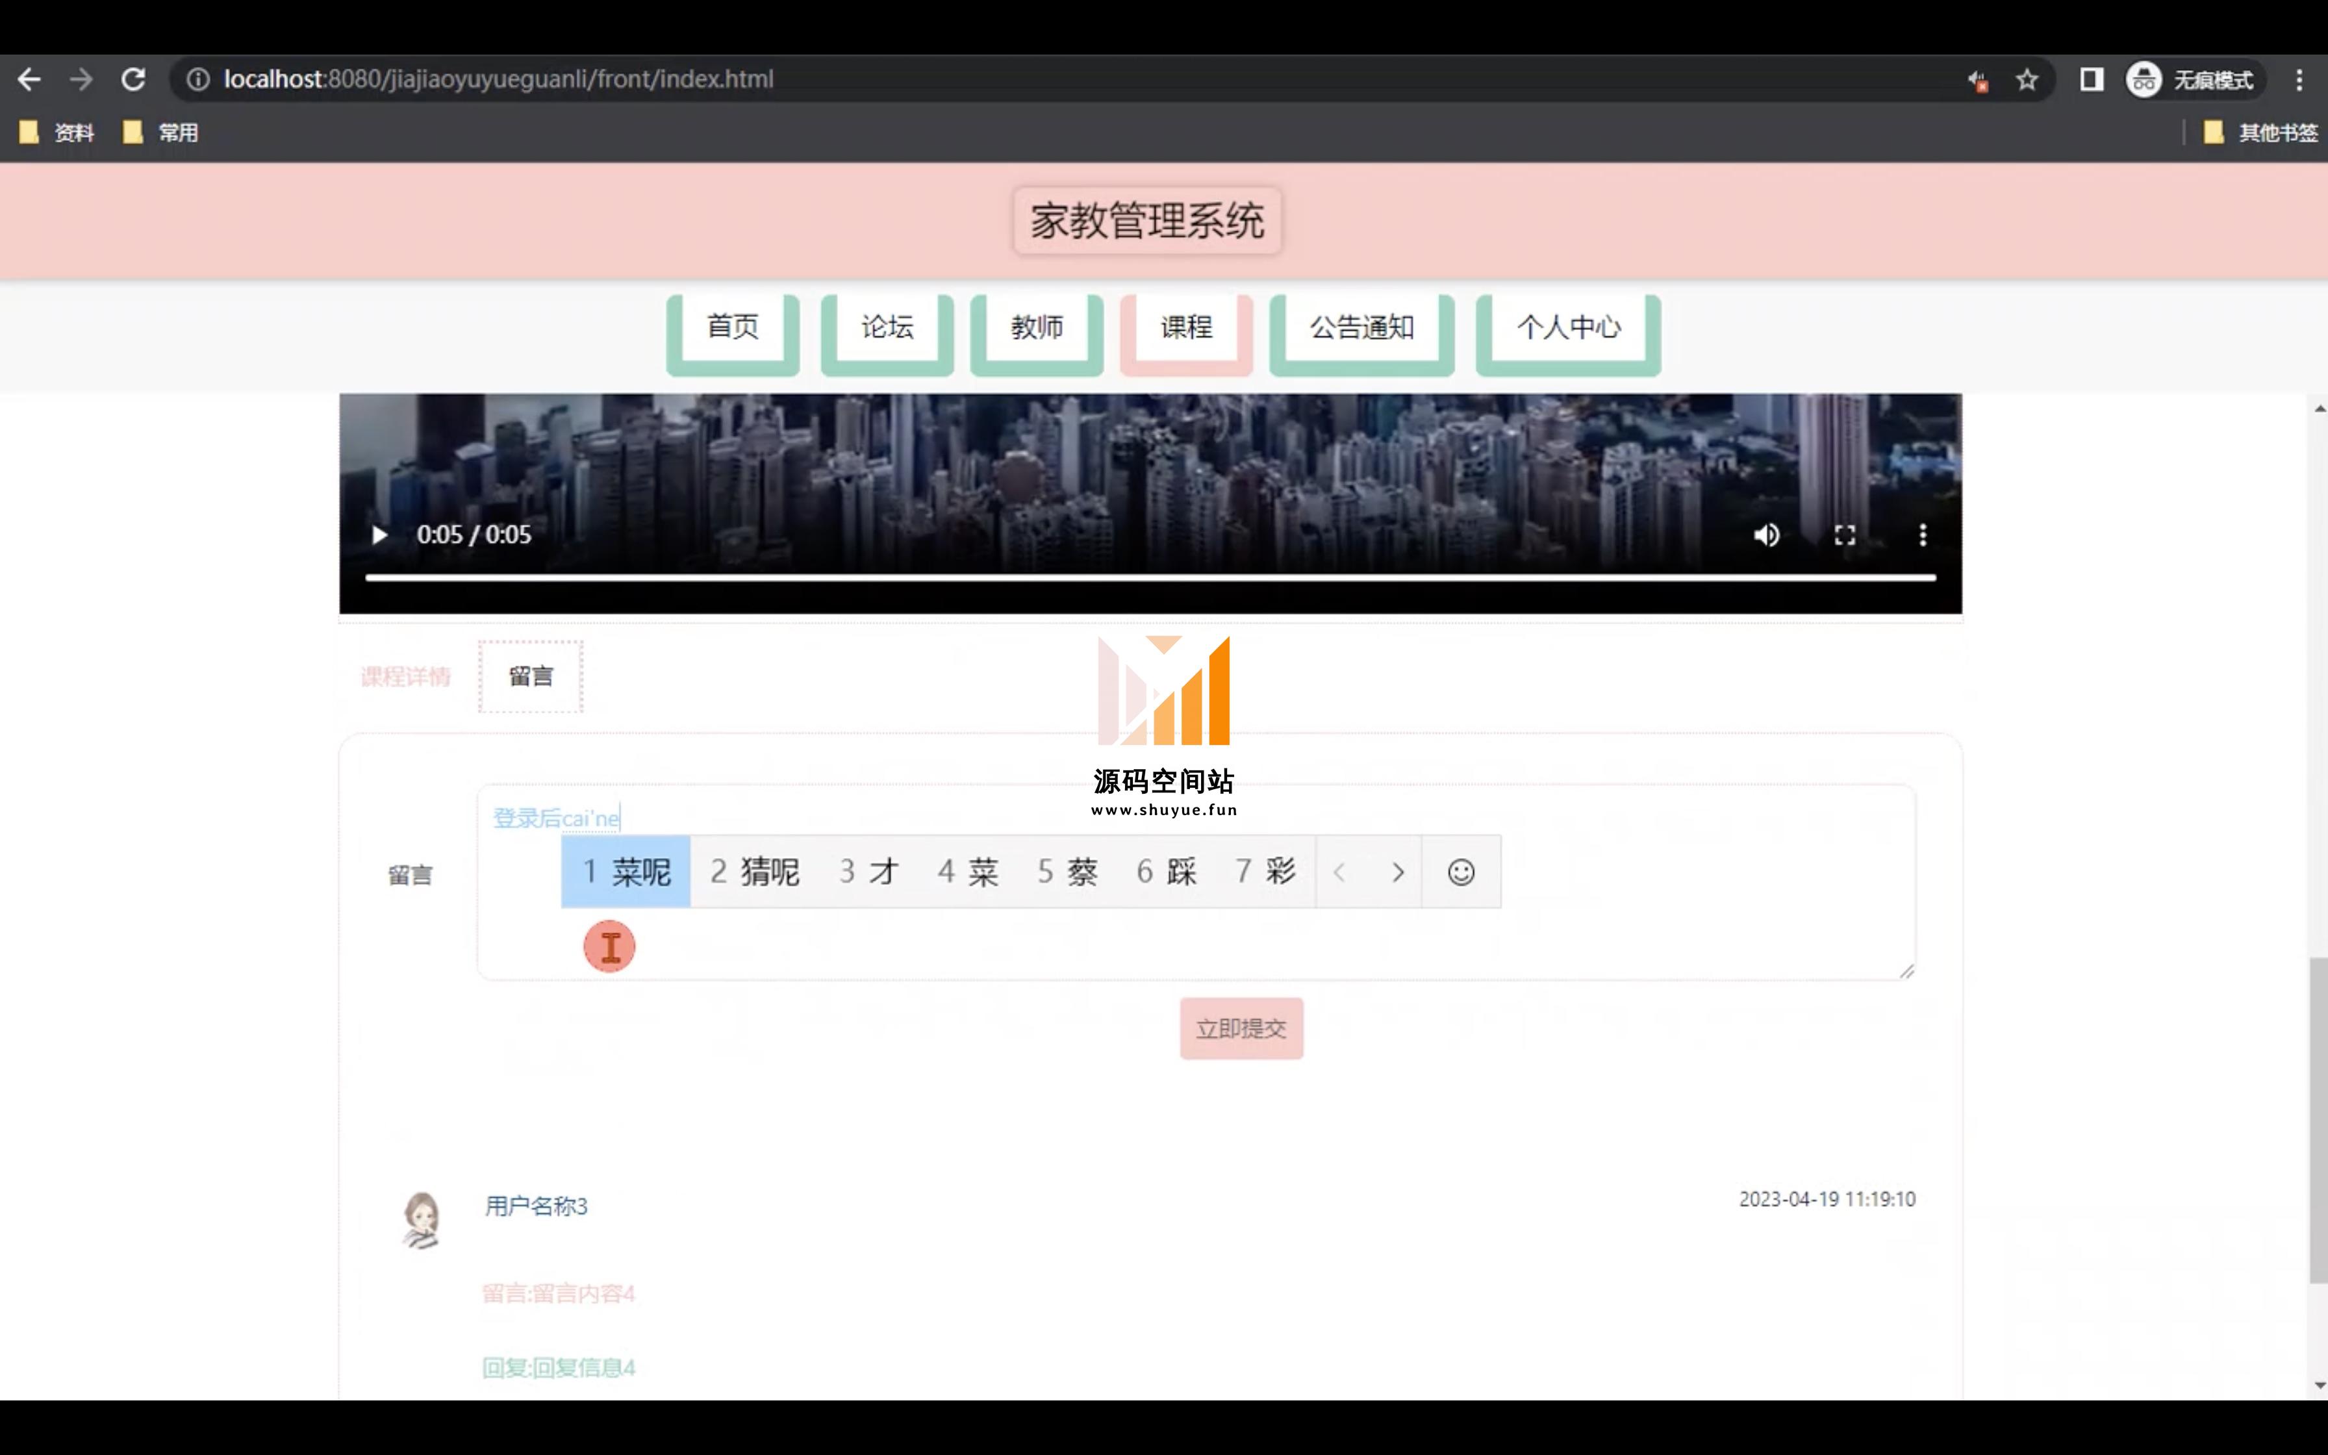View site information icon in address bar
The image size is (2328, 1455).
coord(198,79)
